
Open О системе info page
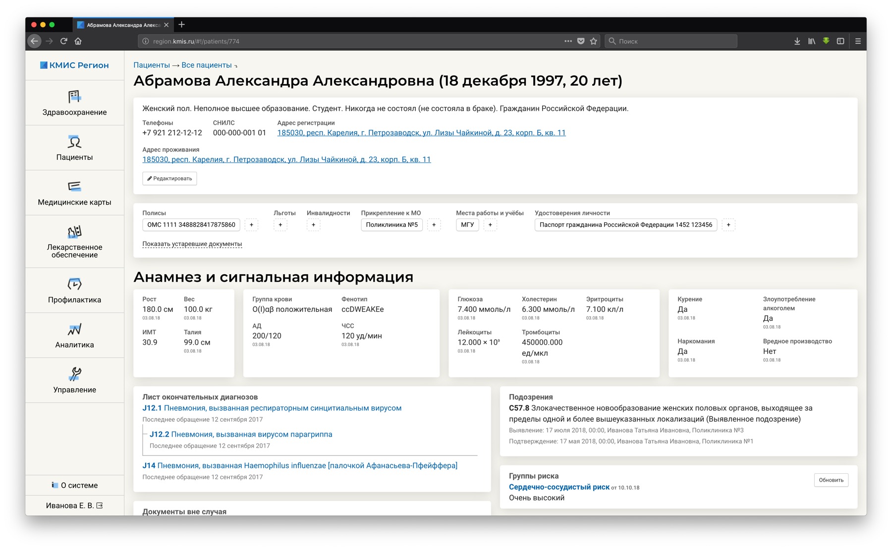74,485
